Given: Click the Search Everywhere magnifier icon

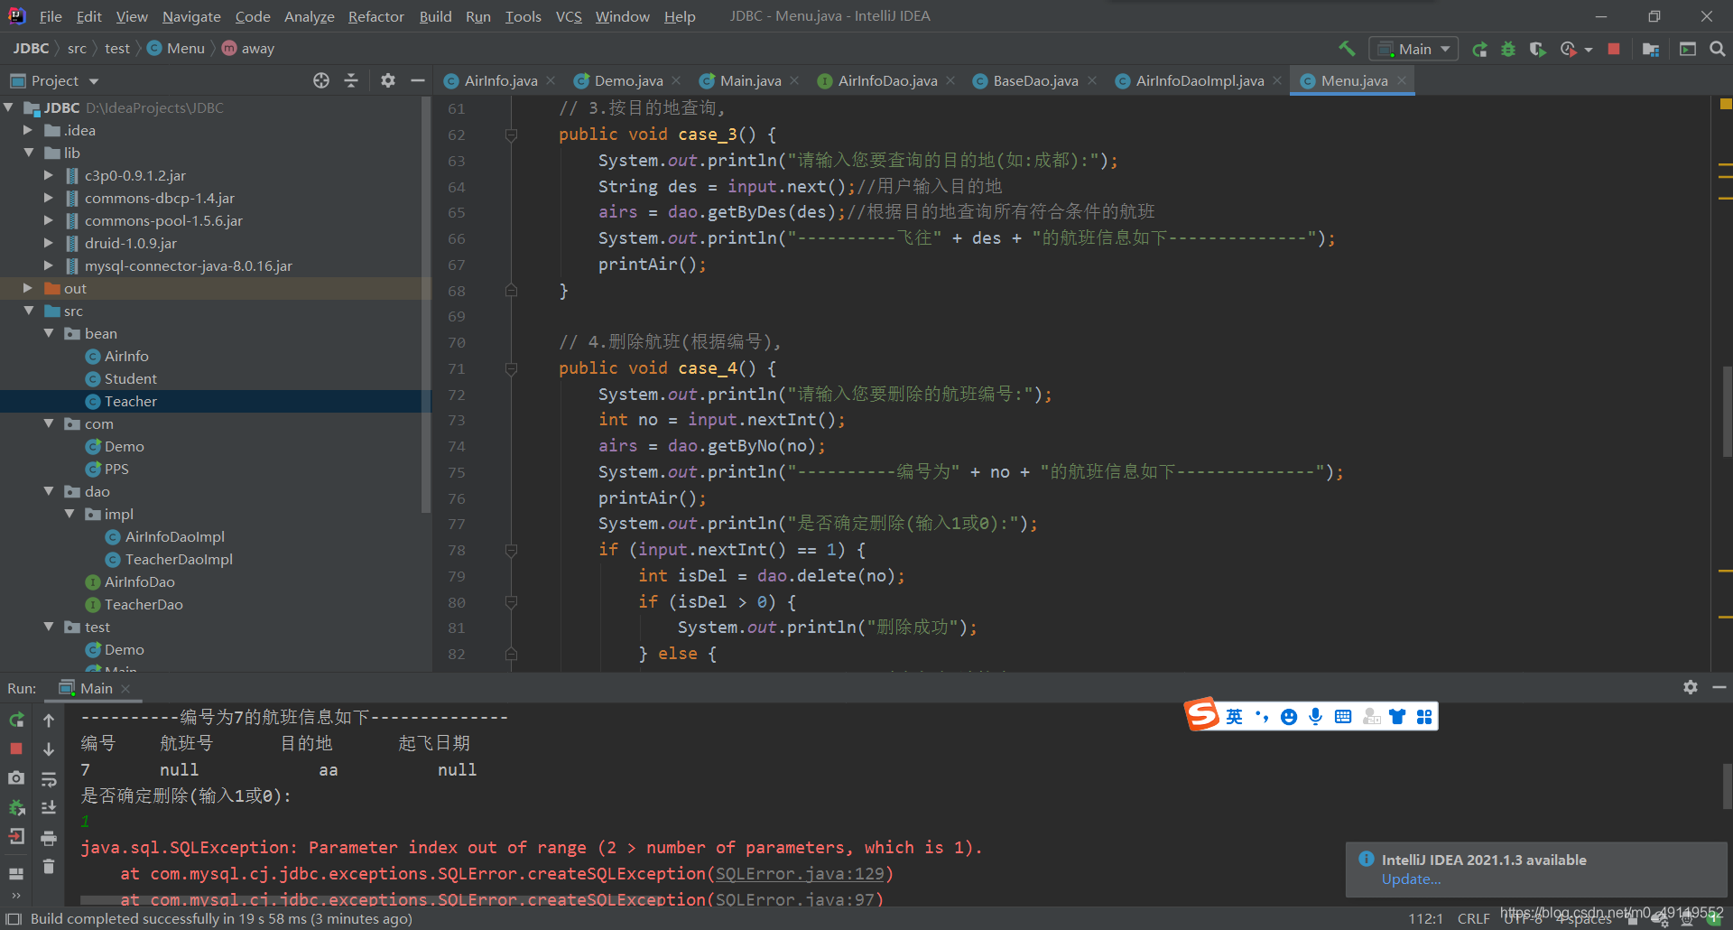Looking at the screenshot, I should tap(1717, 49).
